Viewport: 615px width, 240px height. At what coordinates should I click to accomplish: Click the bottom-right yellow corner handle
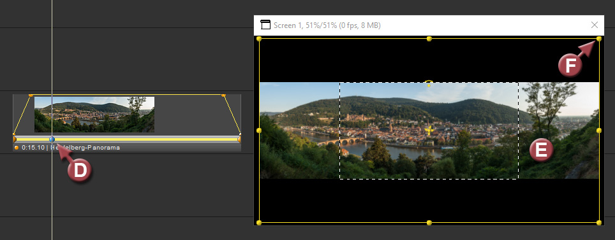(x=599, y=223)
